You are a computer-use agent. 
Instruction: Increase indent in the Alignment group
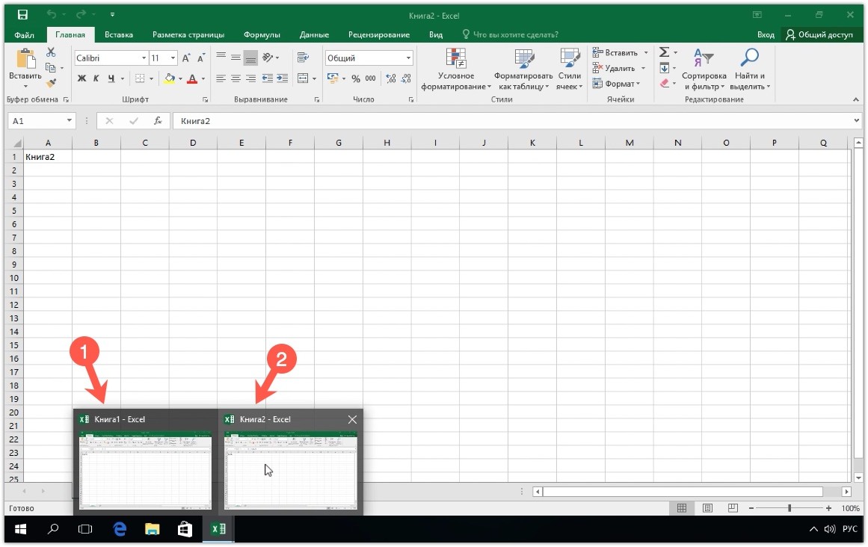click(x=283, y=78)
